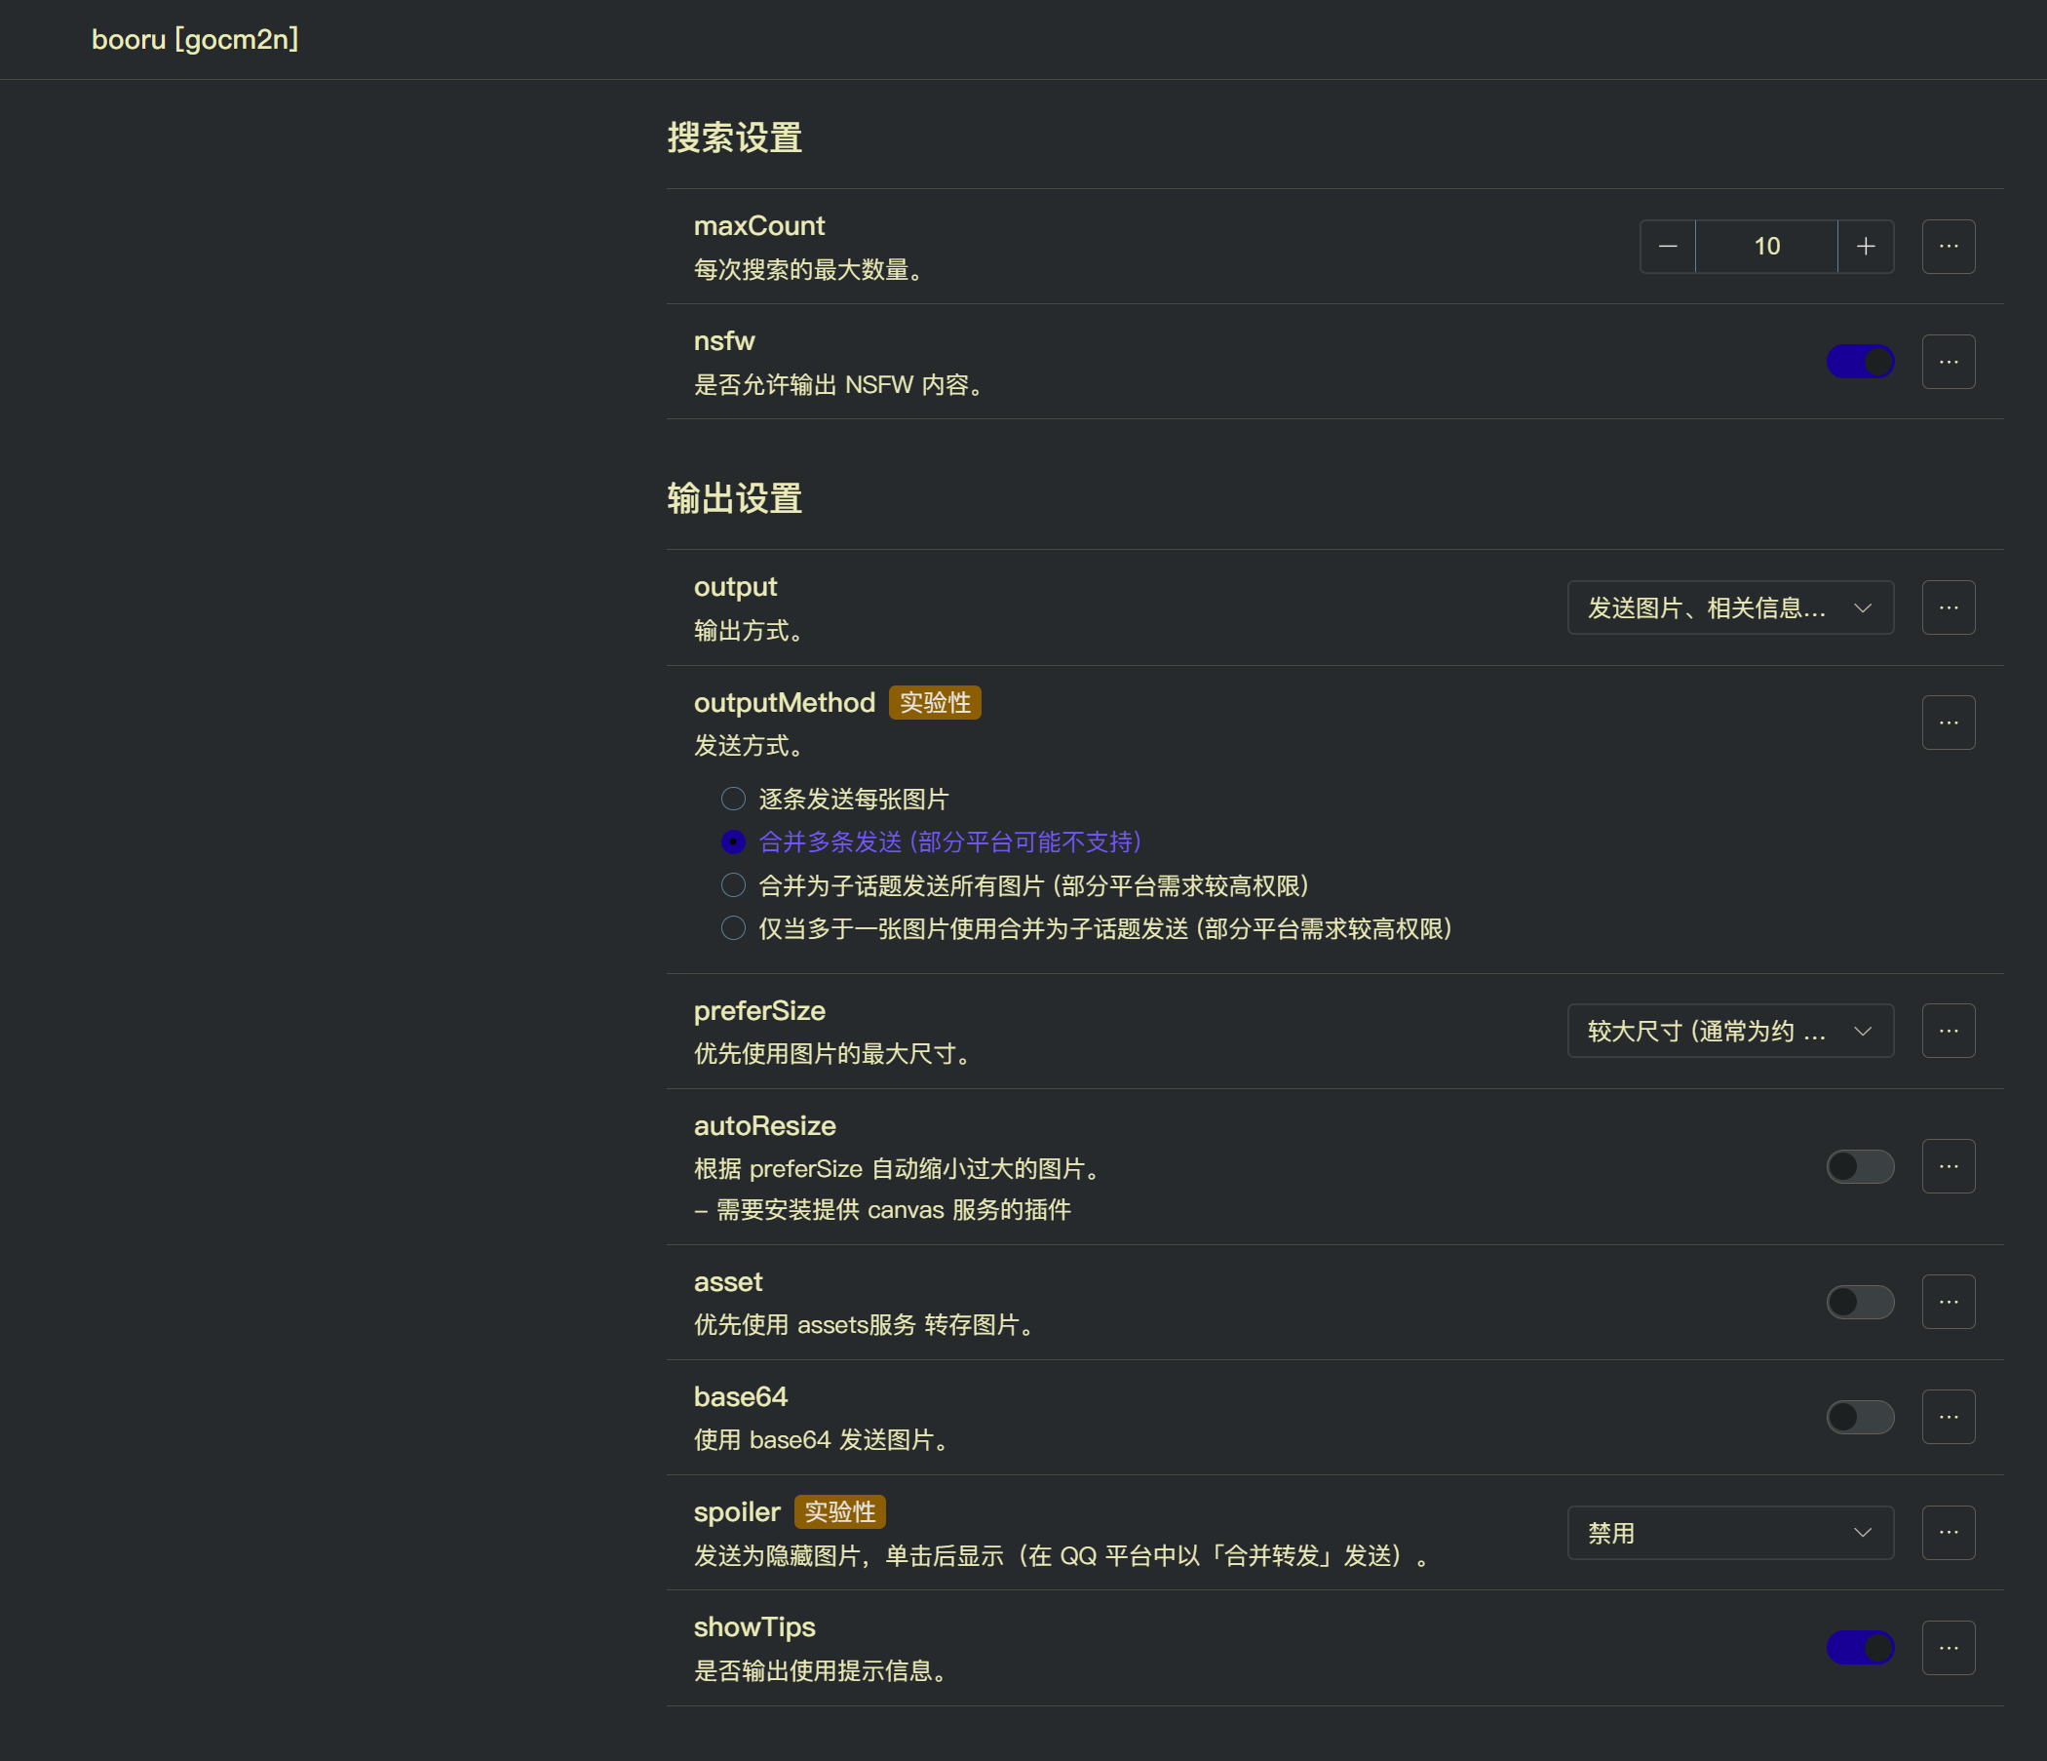Click the maxCount value field showing 10
Screen dimensions: 2047x1761
coord(1766,246)
